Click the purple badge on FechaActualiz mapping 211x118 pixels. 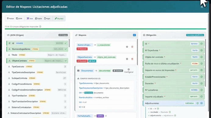point(100,116)
